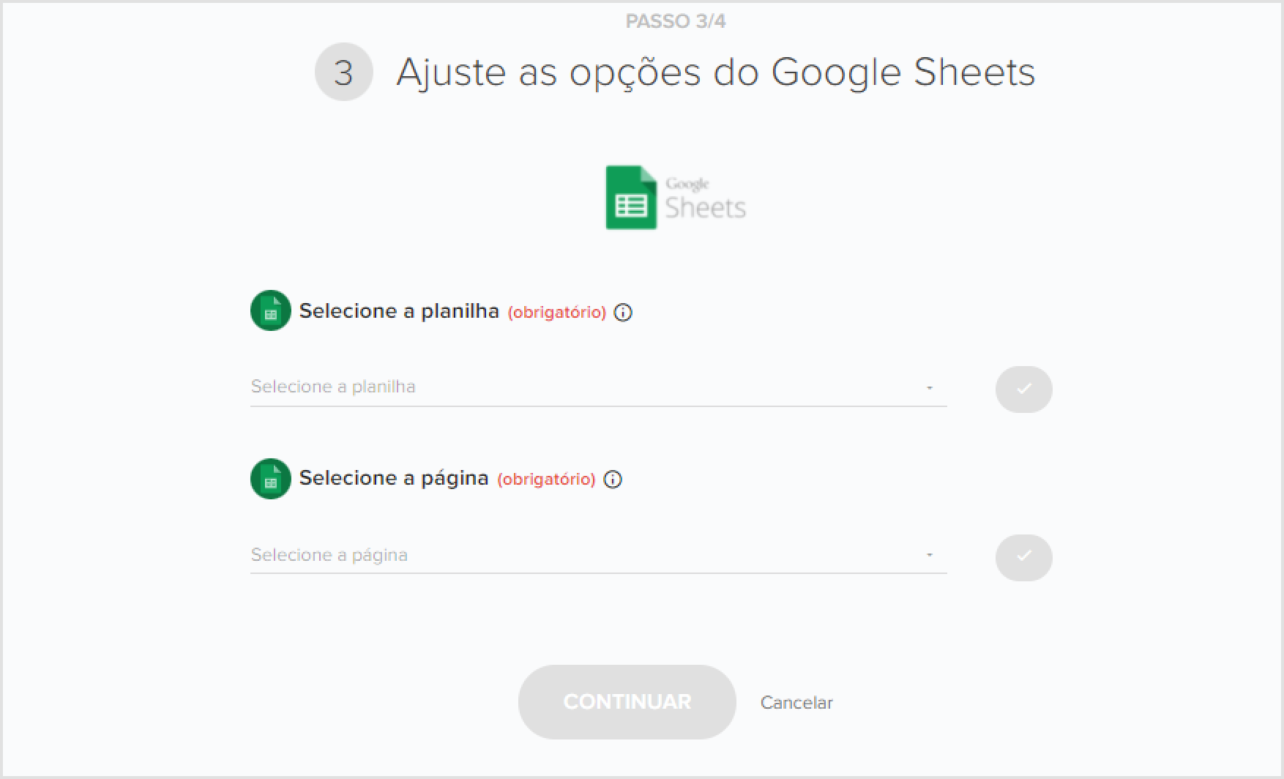This screenshot has height=779, width=1284.
Task: Open the Selecione a planilha dropdown field
Action: pos(599,387)
